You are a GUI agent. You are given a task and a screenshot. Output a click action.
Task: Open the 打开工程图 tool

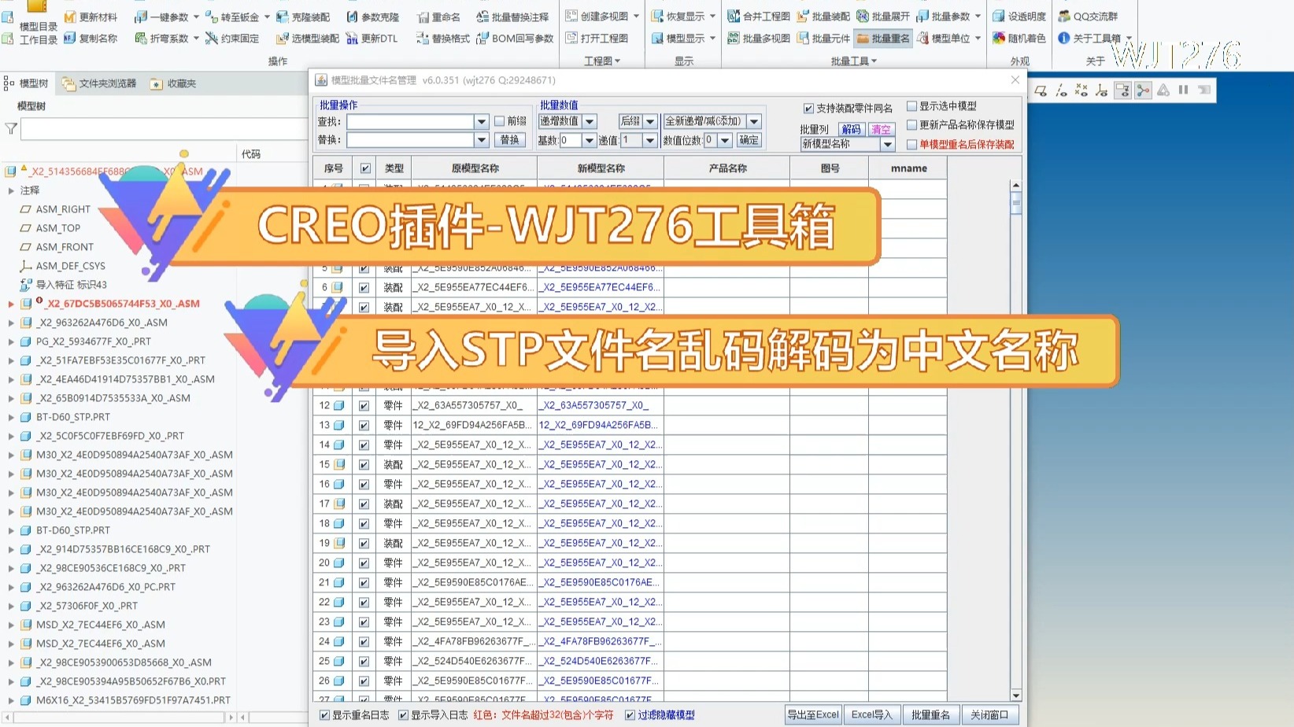coord(598,38)
